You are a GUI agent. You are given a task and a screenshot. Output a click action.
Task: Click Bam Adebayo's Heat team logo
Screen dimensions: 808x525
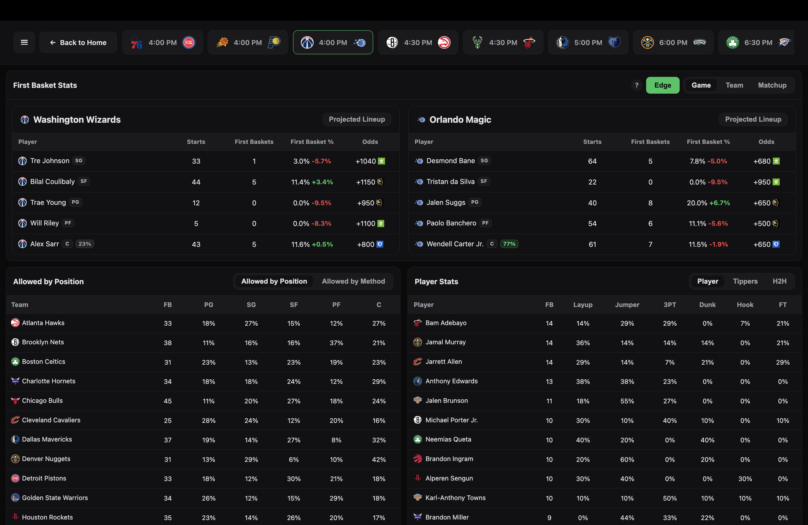tap(417, 323)
